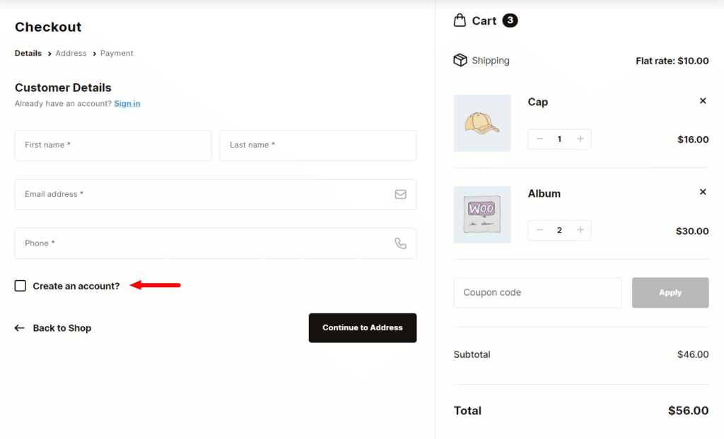Click the Cap product thumbnail
Viewport: 724px width, 439px height.
tap(481, 123)
